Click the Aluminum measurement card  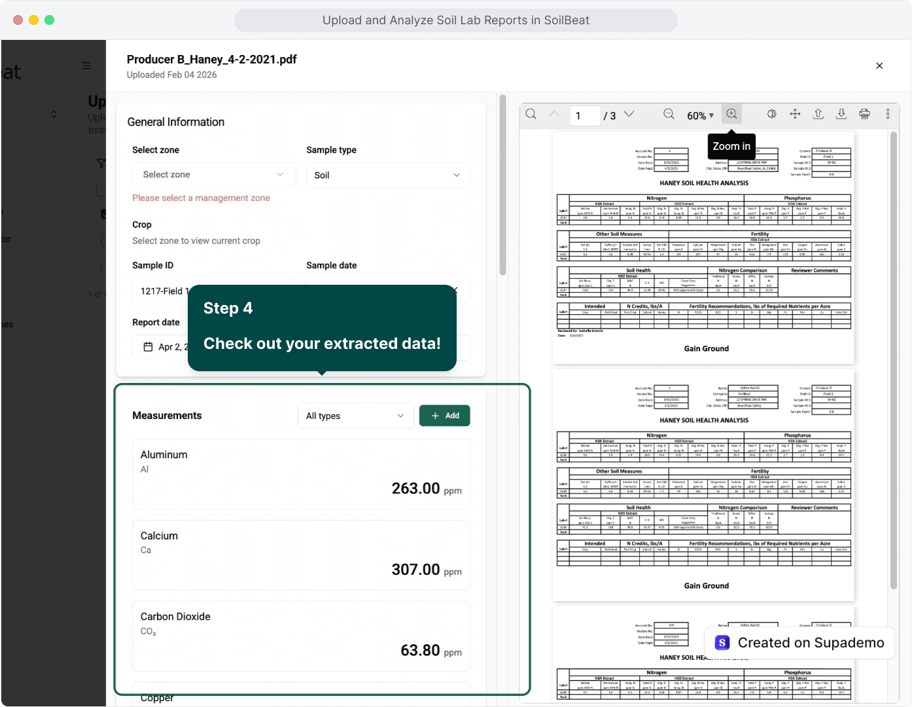coord(301,474)
